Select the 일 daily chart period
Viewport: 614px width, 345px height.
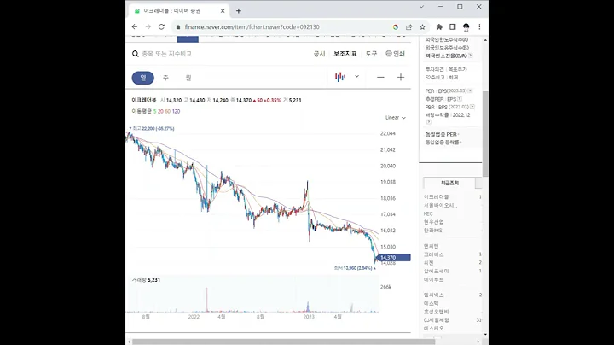pyautogui.click(x=143, y=78)
